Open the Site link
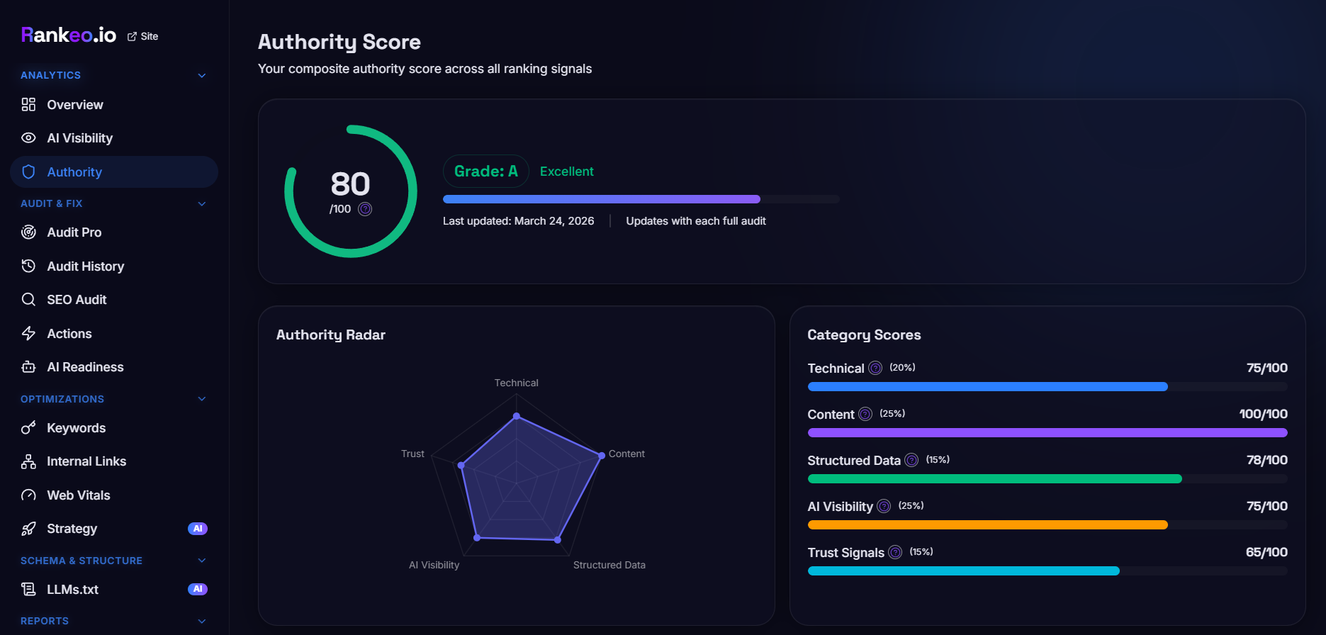This screenshot has height=635, width=1326. click(142, 36)
